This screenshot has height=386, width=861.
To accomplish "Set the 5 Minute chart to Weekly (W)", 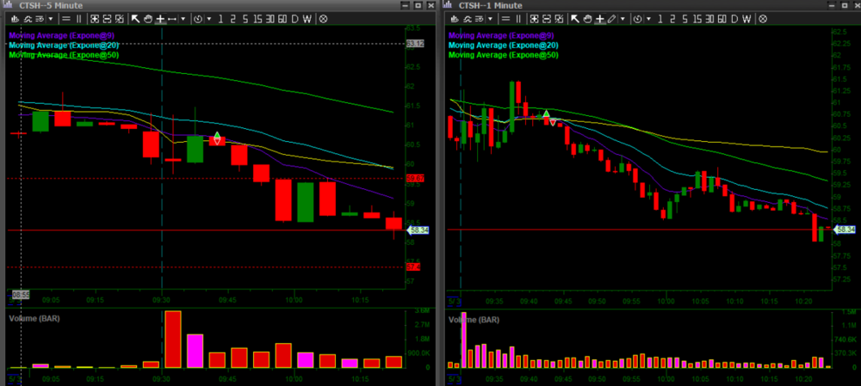I will [308, 18].
